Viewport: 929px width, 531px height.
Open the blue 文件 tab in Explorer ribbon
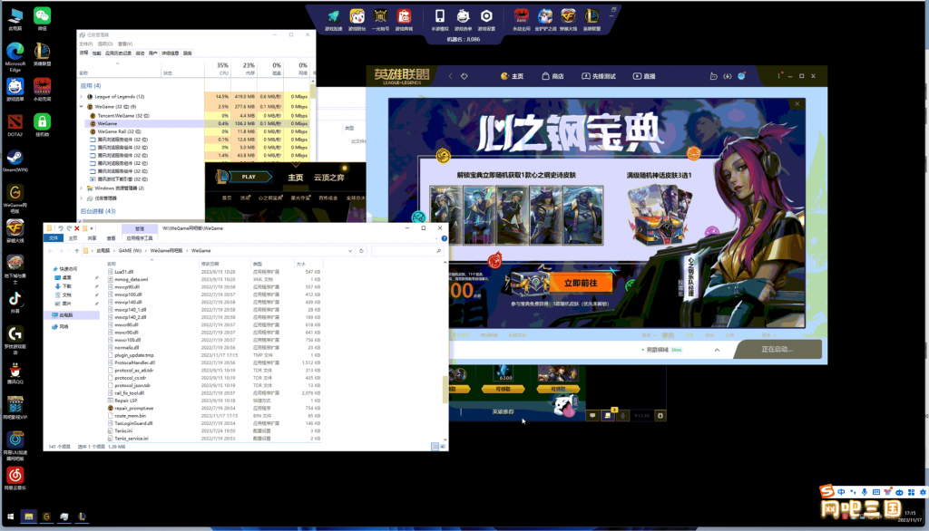[x=54, y=238]
